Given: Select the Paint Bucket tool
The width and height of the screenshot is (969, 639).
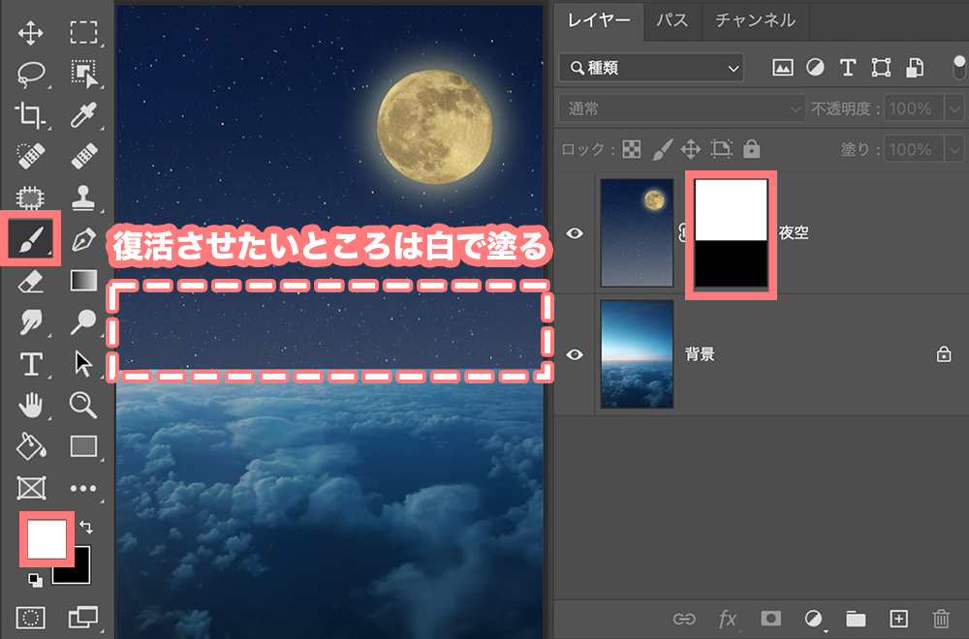Looking at the screenshot, I should (x=30, y=446).
